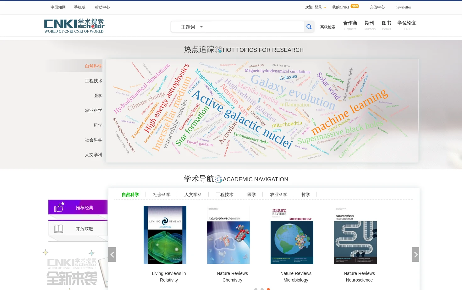The image size is (462, 290).
Task: Click 'Nature Reviews Microbiology' title
Action: pos(296,276)
